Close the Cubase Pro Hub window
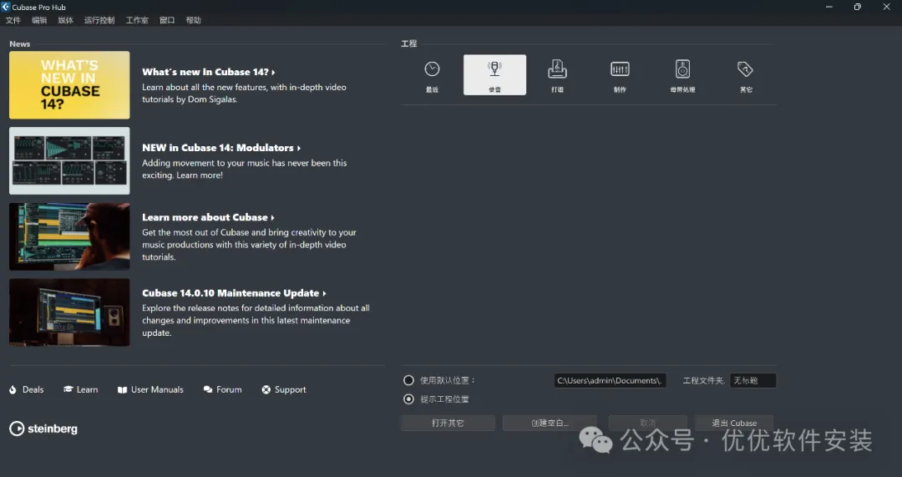This screenshot has width=902, height=477. (x=886, y=7)
